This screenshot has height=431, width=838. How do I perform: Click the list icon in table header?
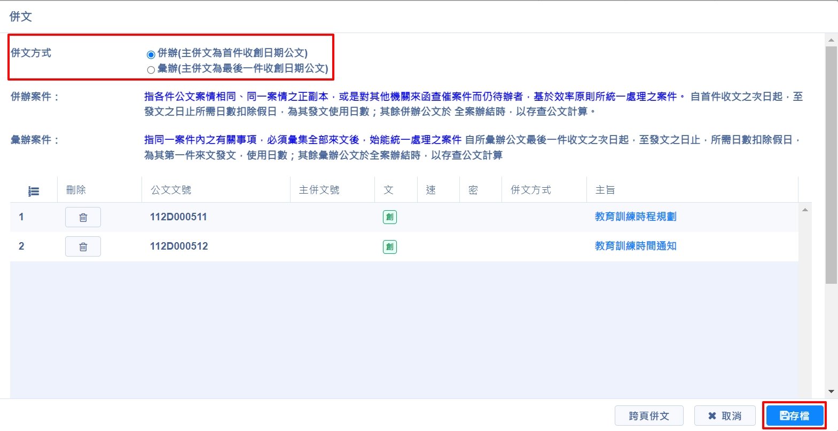tap(34, 191)
